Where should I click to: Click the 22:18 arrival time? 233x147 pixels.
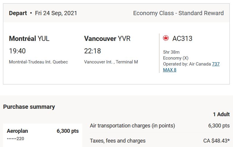click(x=92, y=51)
